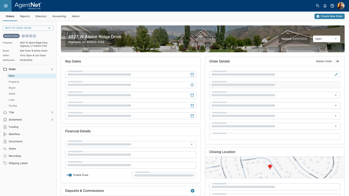Open the Accounting tab
The height and width of the screenshot is (196, 349).
point(59,16)
